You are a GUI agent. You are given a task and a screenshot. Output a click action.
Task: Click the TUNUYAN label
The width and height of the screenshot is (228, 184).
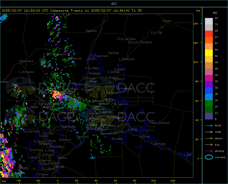coord(59,167)
